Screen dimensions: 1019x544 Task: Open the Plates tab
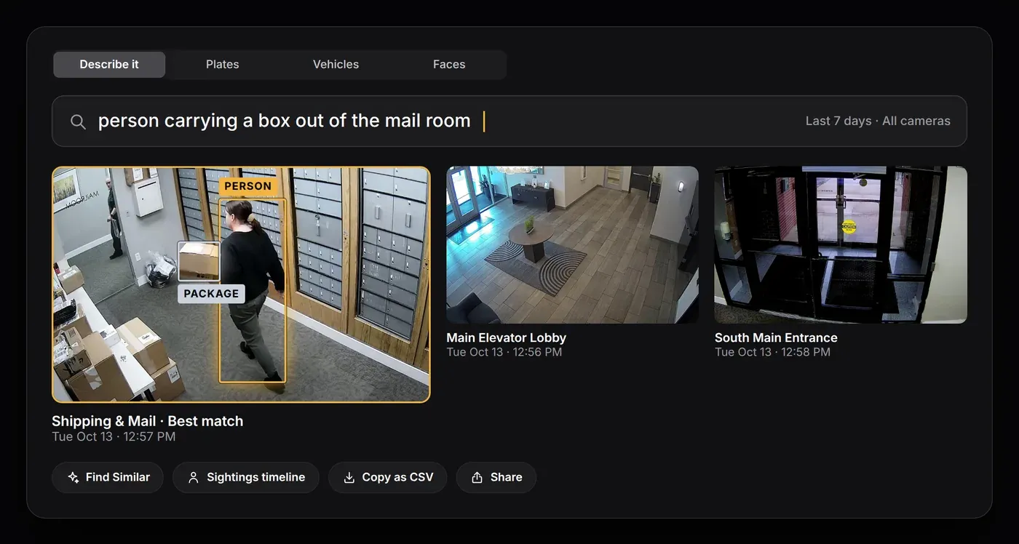coord(223,65)
